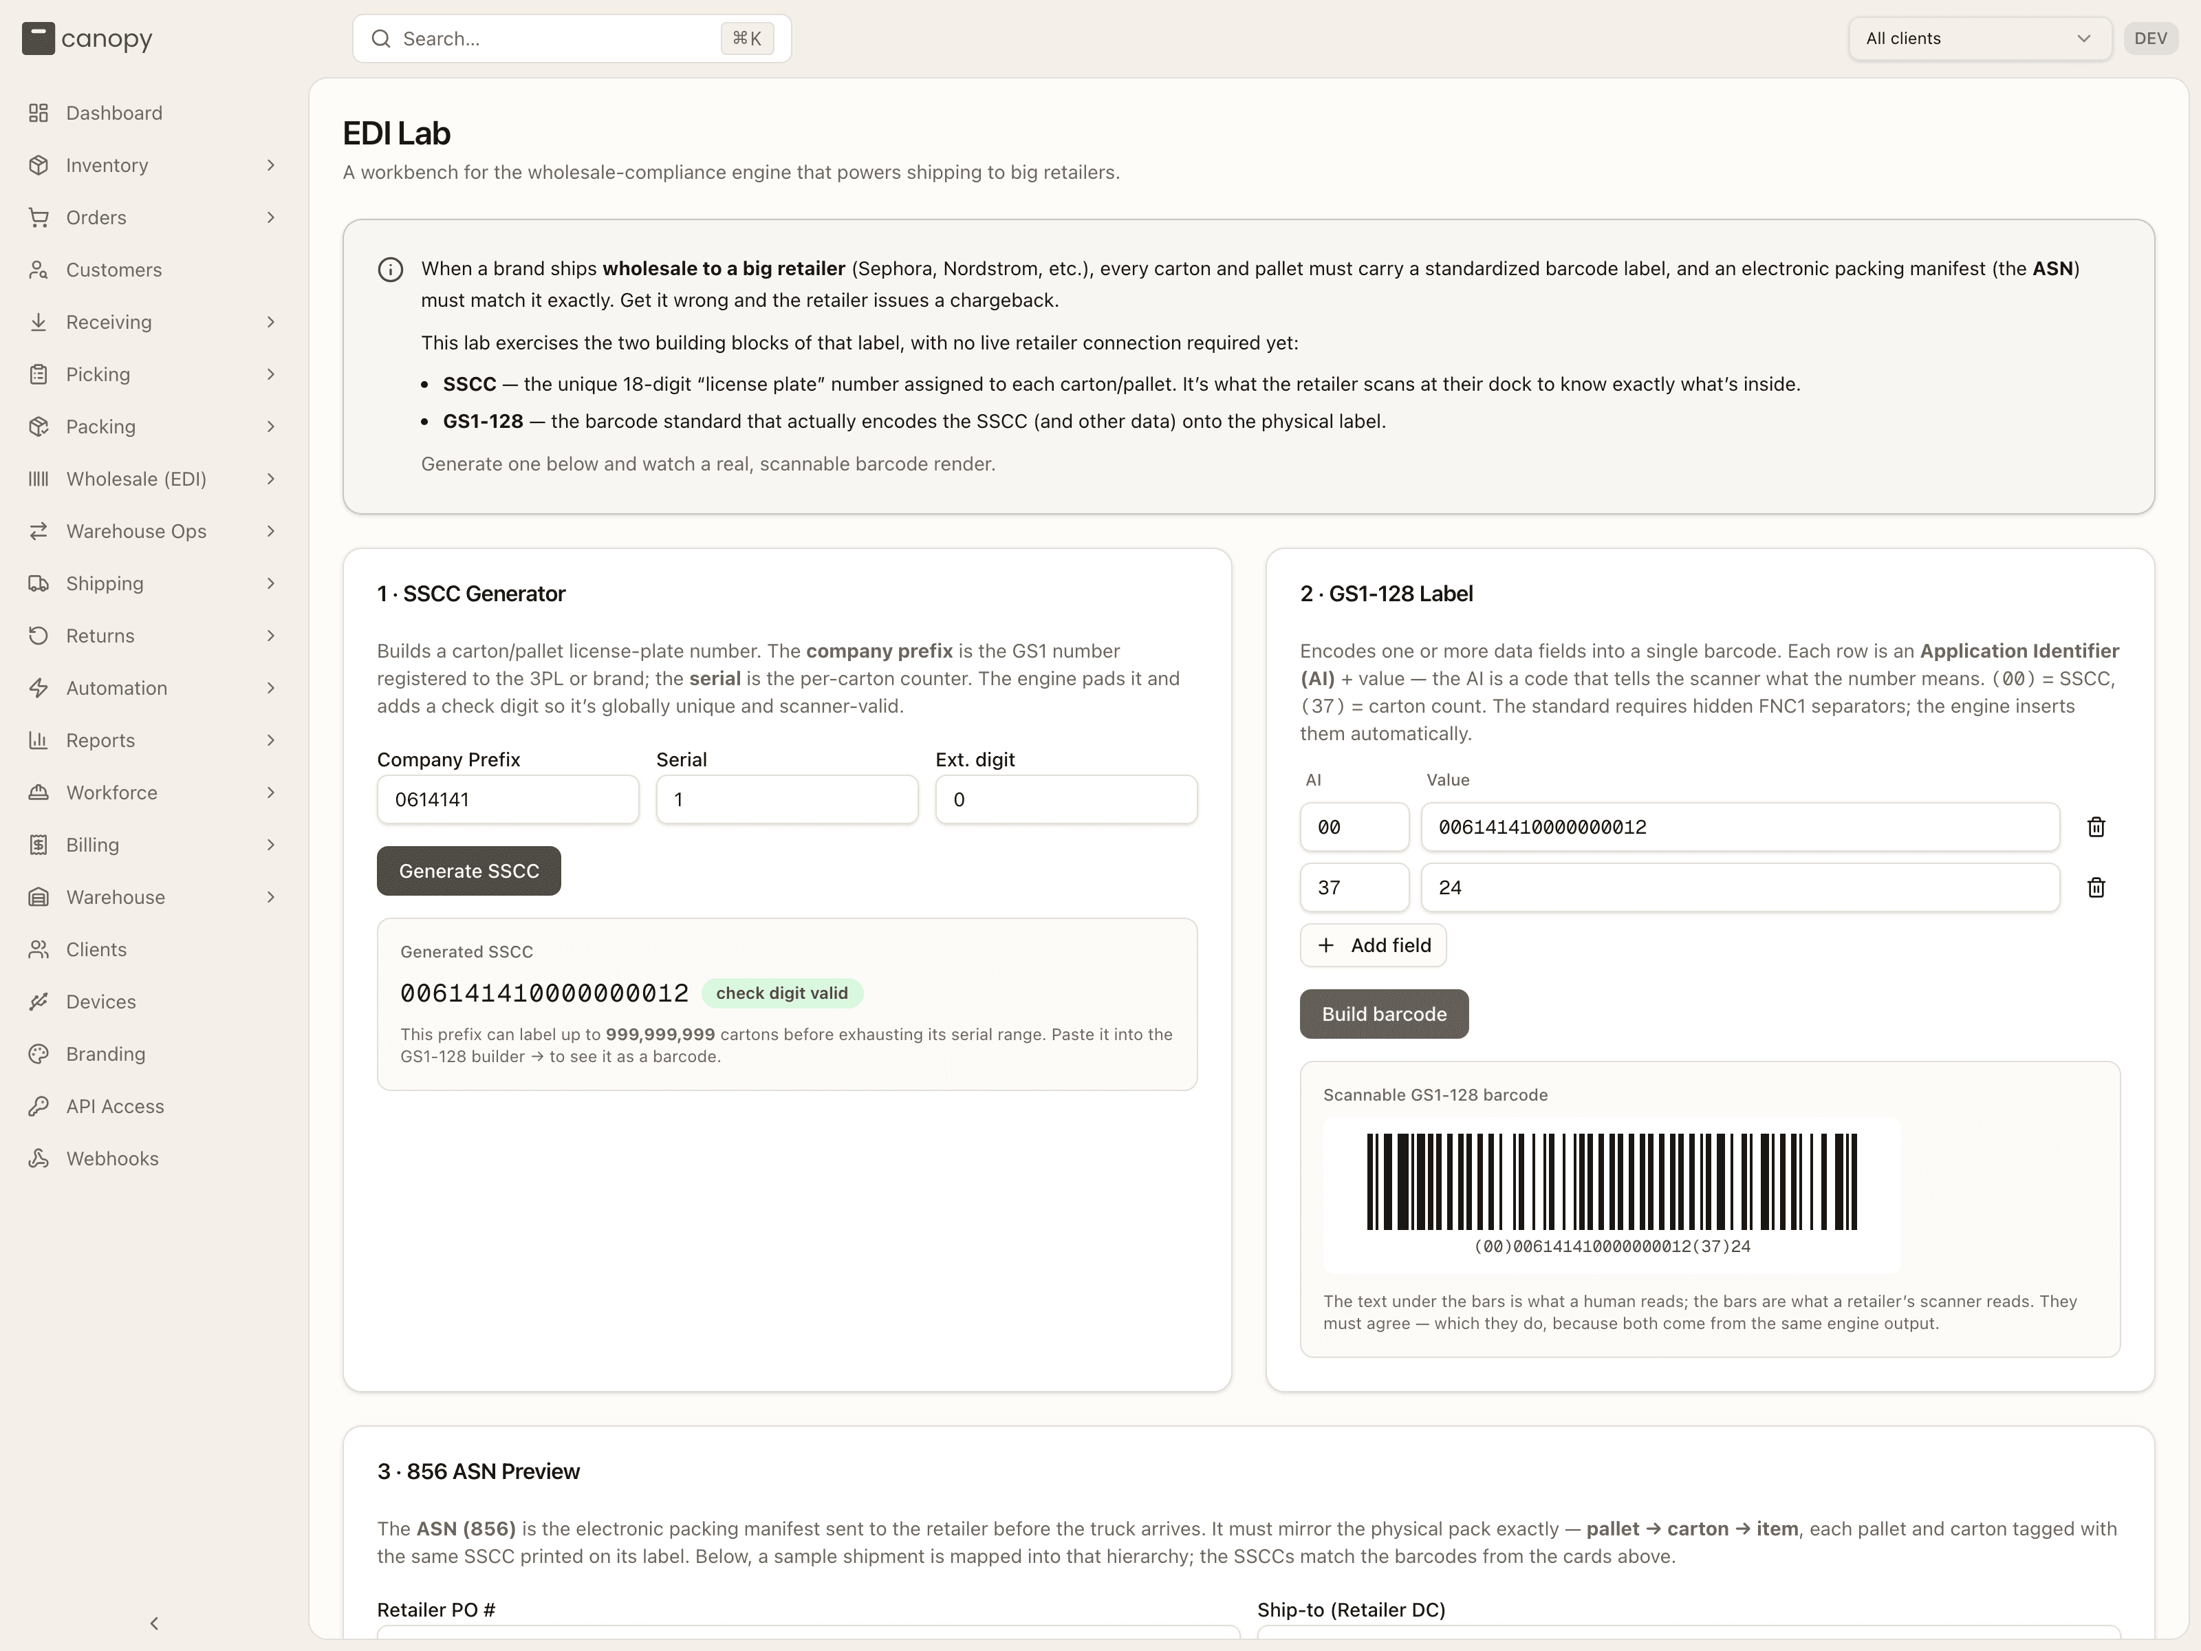Click the Build barcode button

[x=1384, y=1014]
